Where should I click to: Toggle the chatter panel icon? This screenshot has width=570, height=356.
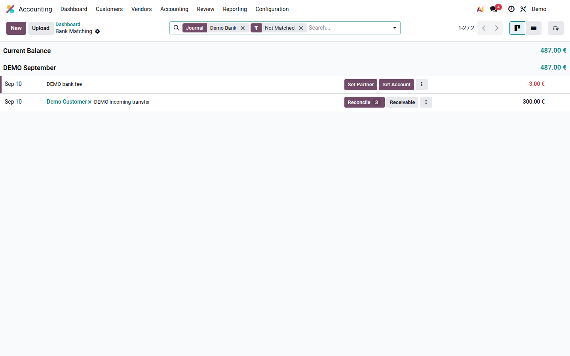(x=556, y=28)
